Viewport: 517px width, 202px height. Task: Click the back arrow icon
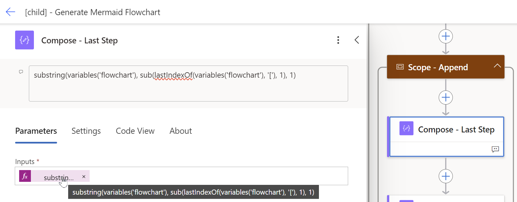click(10, 12)
